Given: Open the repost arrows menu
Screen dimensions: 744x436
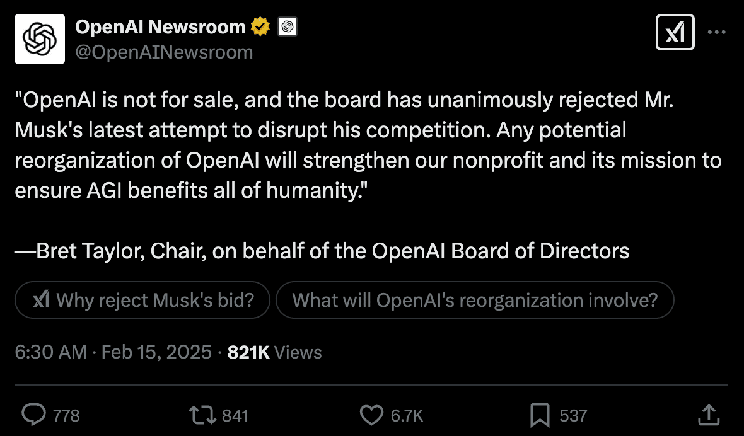Looking at the screenshot, I should pos(202,415).
